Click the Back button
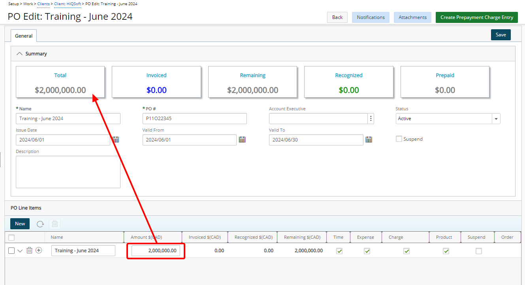This screenshot has width=525, height=285. [x=337, y=17]
